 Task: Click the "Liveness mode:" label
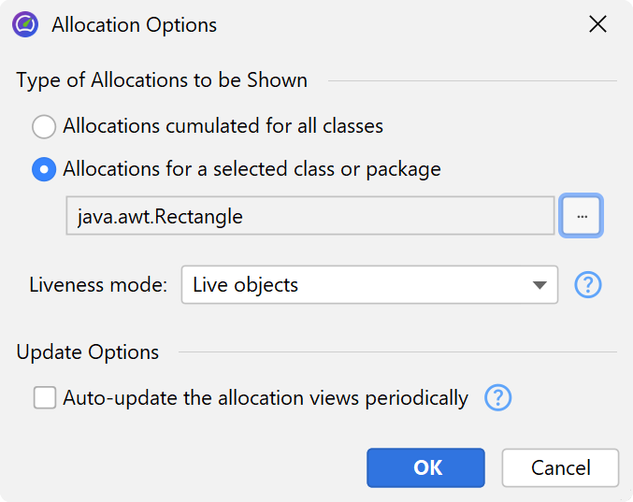pos(98,285)
